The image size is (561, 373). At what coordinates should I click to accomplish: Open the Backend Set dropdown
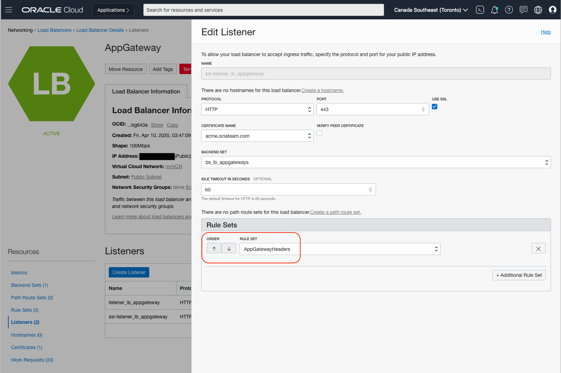coord(376,162)
